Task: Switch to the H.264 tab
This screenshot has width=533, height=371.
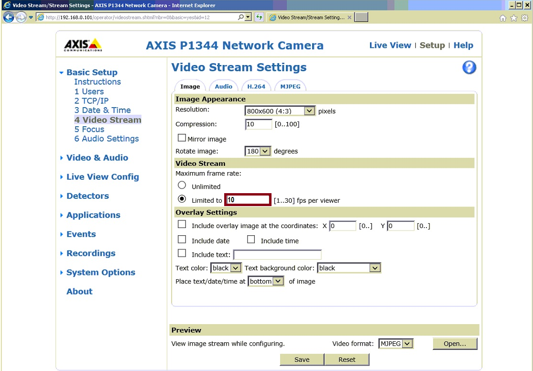Action: (256, 87)
